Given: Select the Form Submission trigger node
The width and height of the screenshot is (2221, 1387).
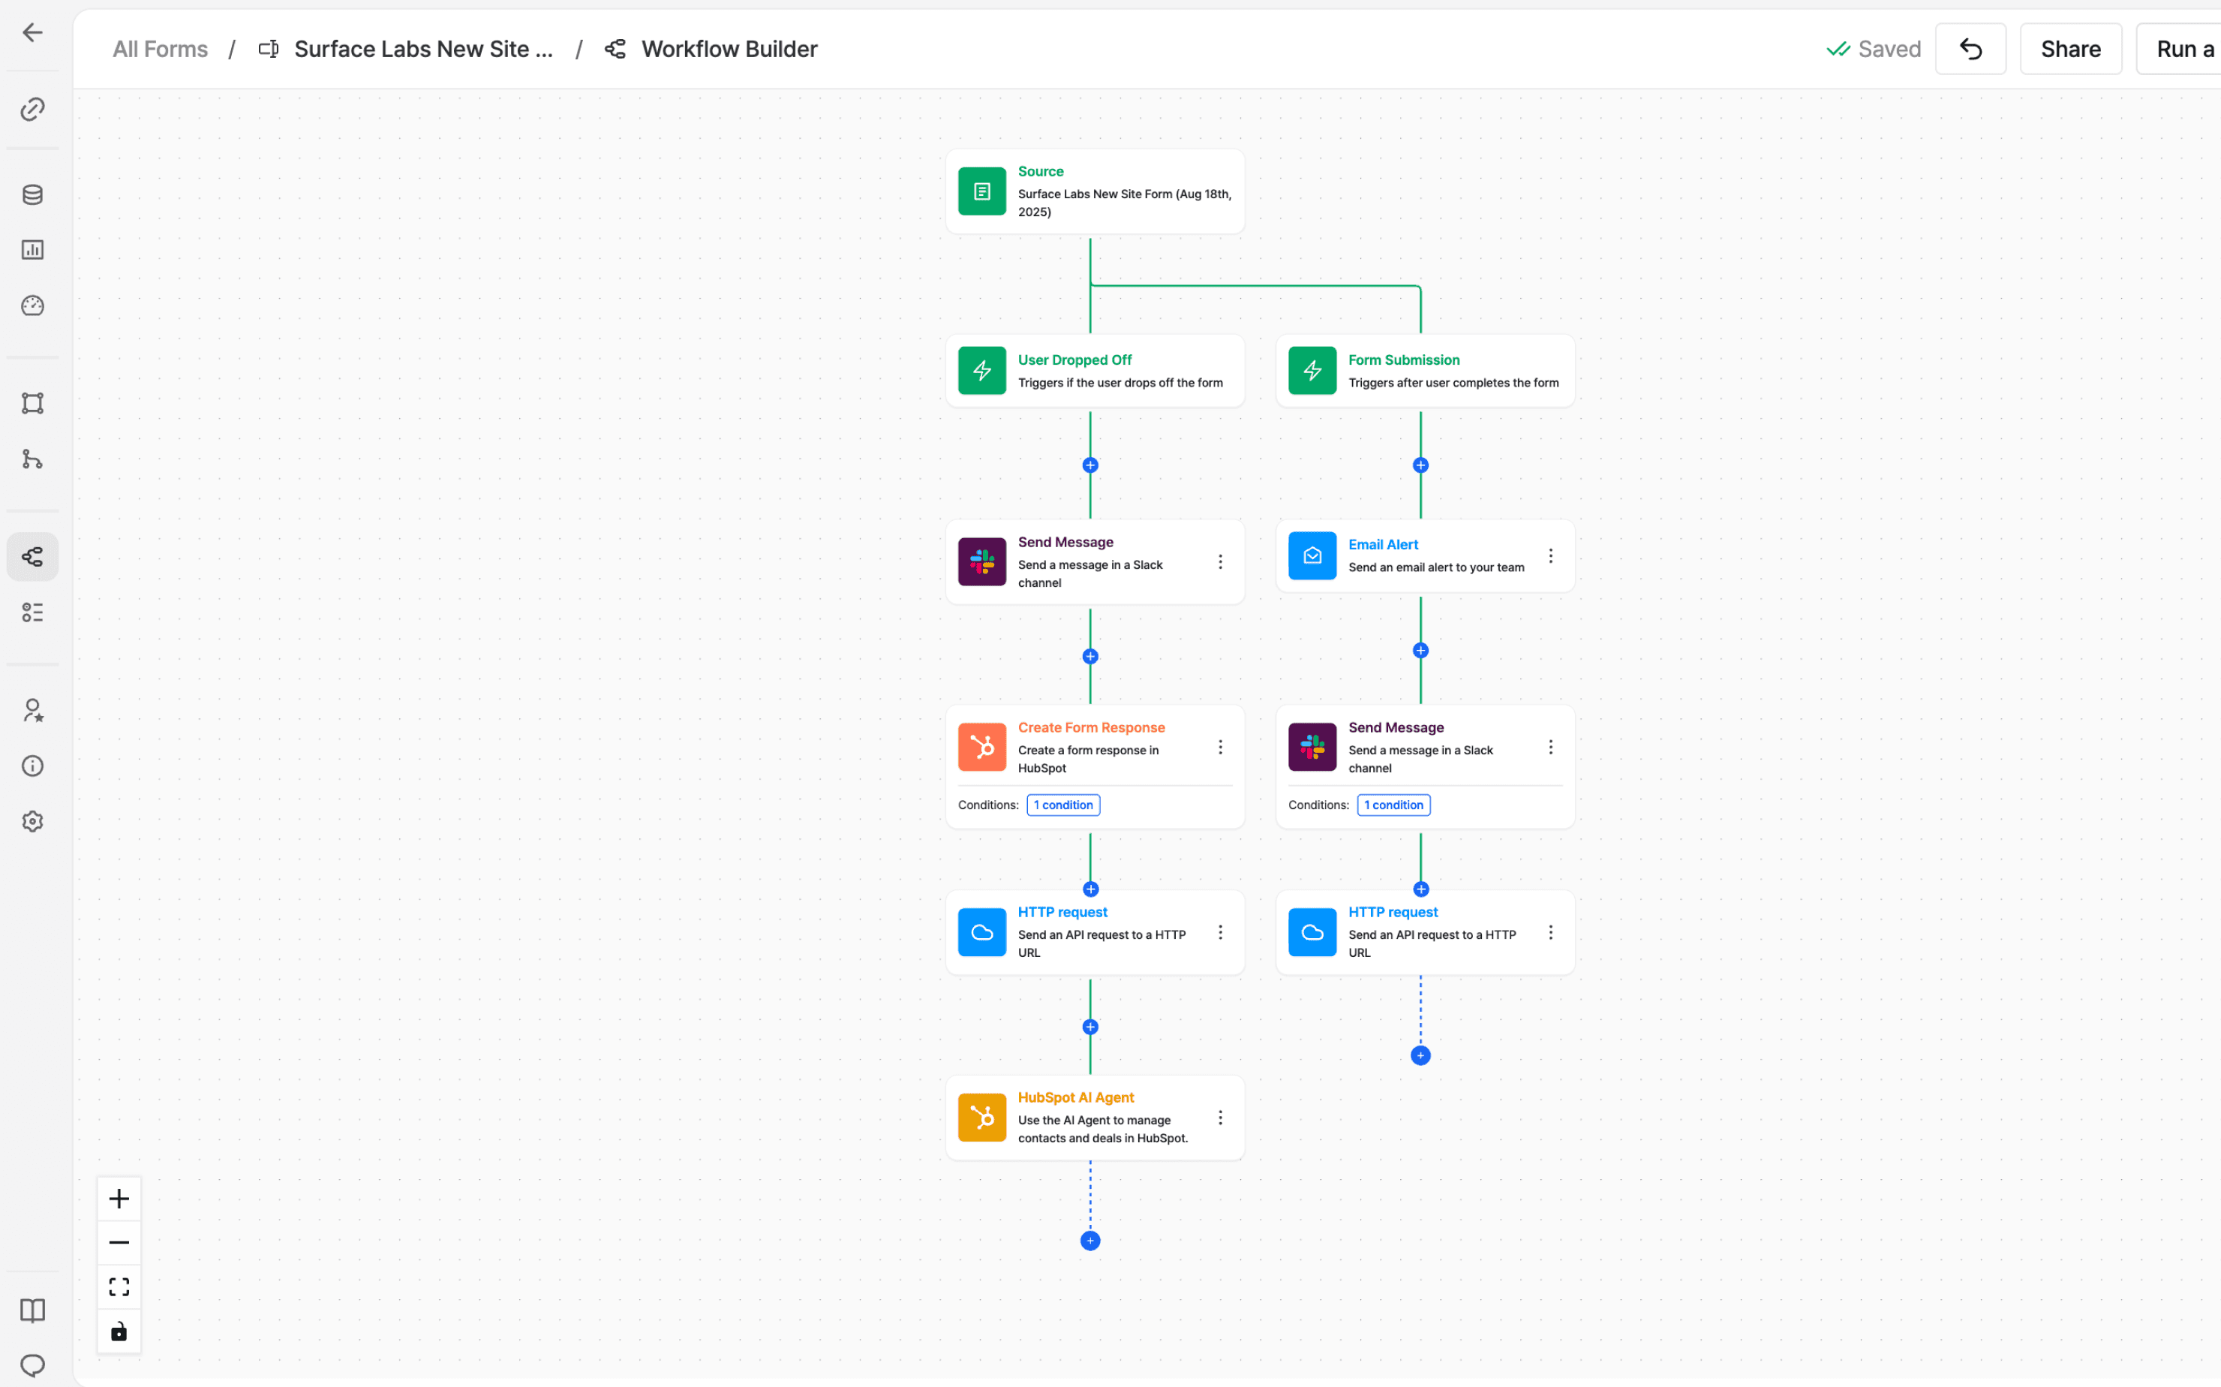Looking at the screenshot, I should pyautogui.click(x=1424, y=371).
